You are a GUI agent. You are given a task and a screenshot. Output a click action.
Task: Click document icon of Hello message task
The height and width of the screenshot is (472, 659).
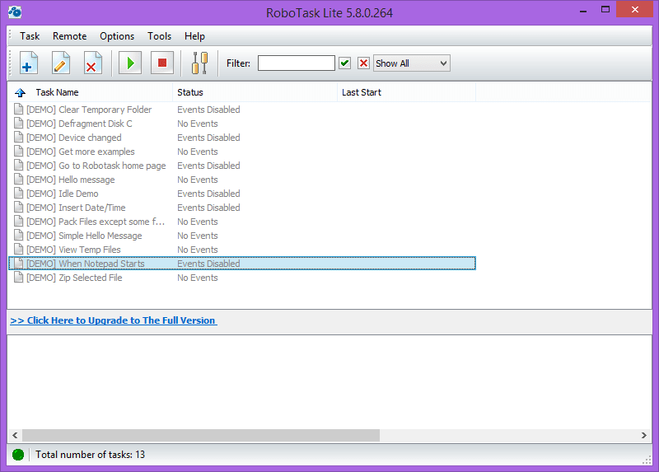click(18, 179)
